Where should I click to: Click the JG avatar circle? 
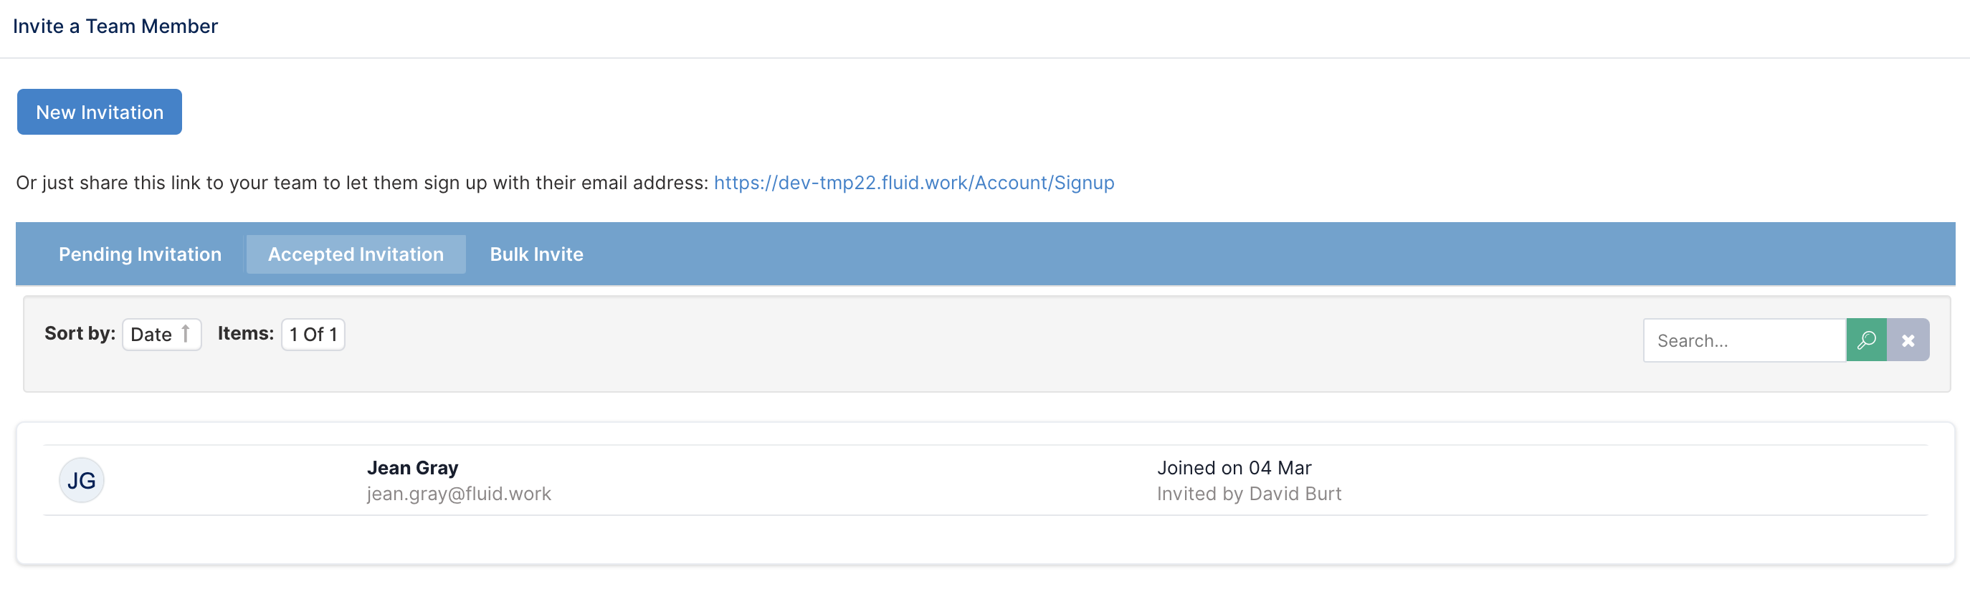[82, 480]
